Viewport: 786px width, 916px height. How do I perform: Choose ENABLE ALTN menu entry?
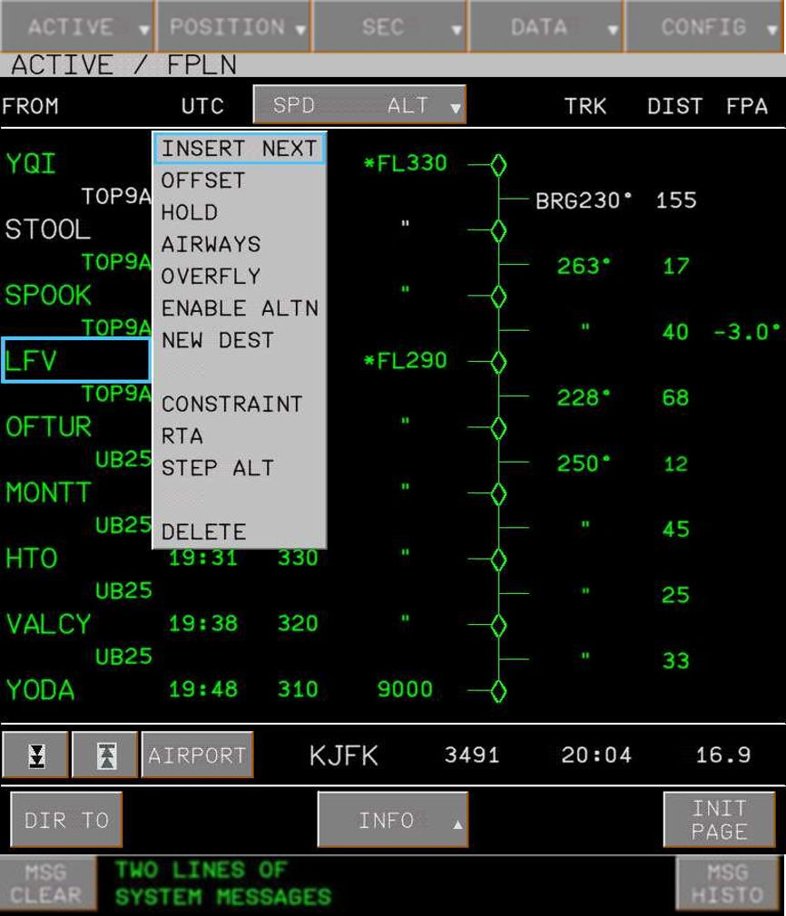coord(240,307)
